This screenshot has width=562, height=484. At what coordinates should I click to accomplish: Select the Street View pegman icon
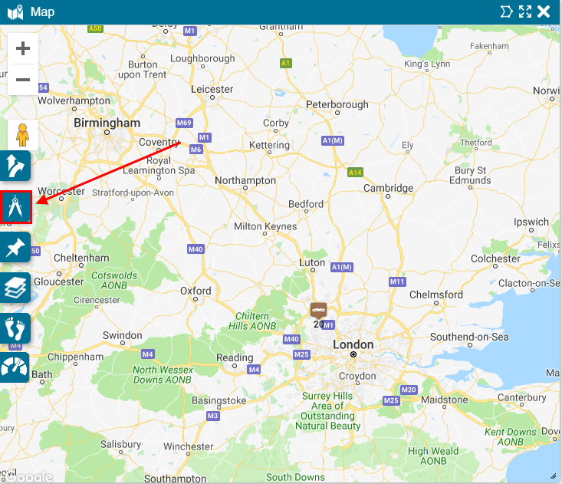point(22,135)
